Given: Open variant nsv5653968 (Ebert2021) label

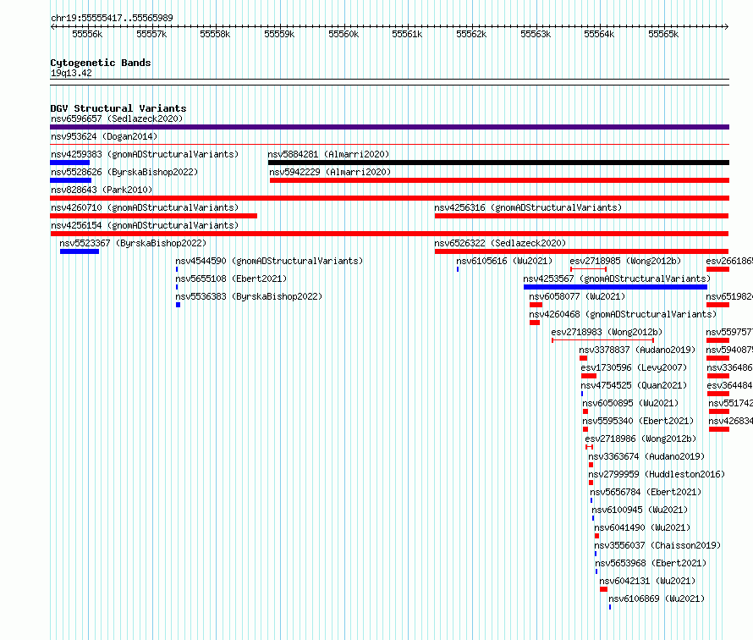Looking at the screenshot, I should [x=651, y=563].
